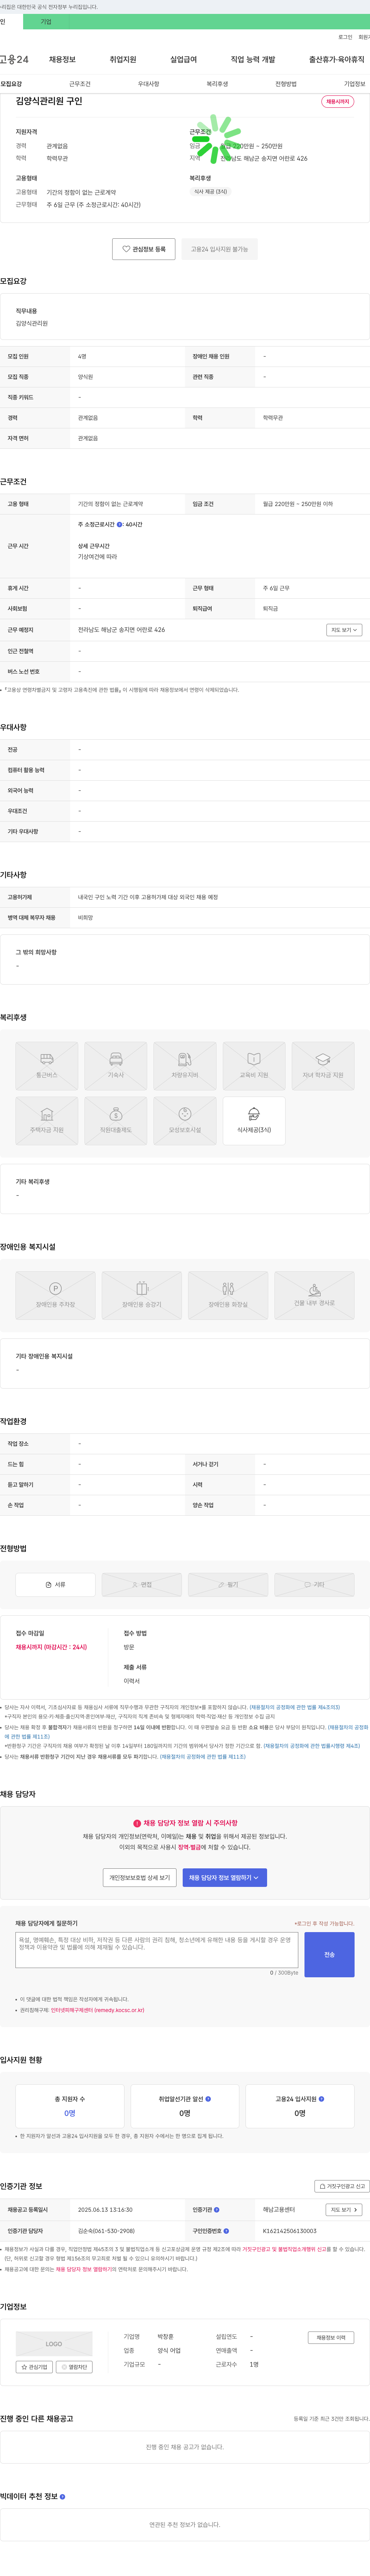This screenshot has width=370, height=2576.
Task: Click the company LOGO placeholder image
Action: tap(54, 2344)
